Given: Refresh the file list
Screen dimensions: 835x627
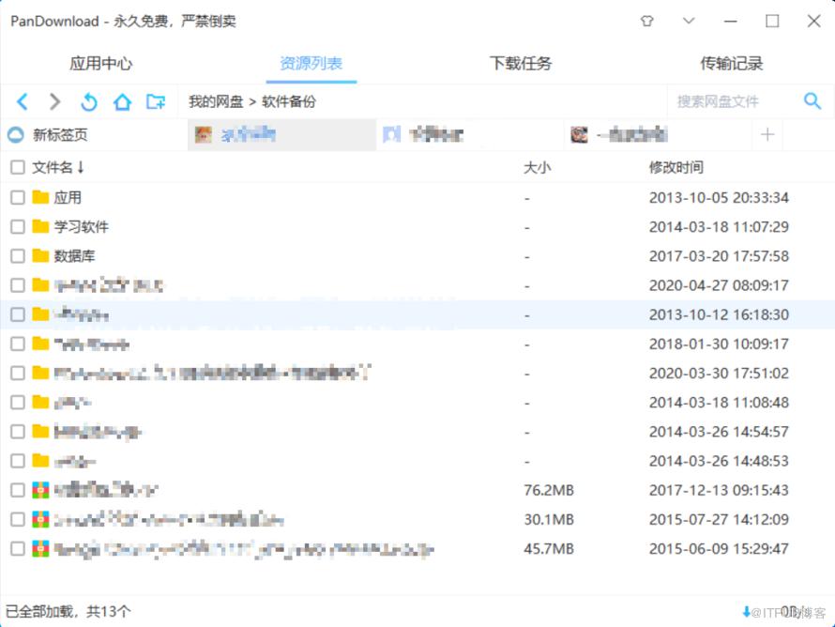Looking at the screenshot, I should pyautogui.click(x=89, y=101).
